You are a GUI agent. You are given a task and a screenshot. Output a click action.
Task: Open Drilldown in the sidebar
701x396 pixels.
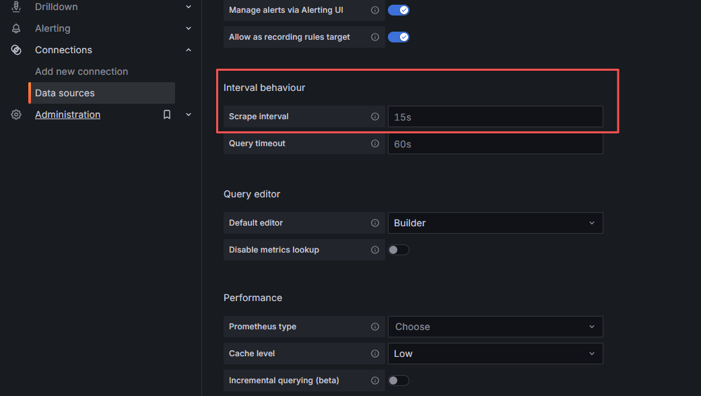(57, 7)
